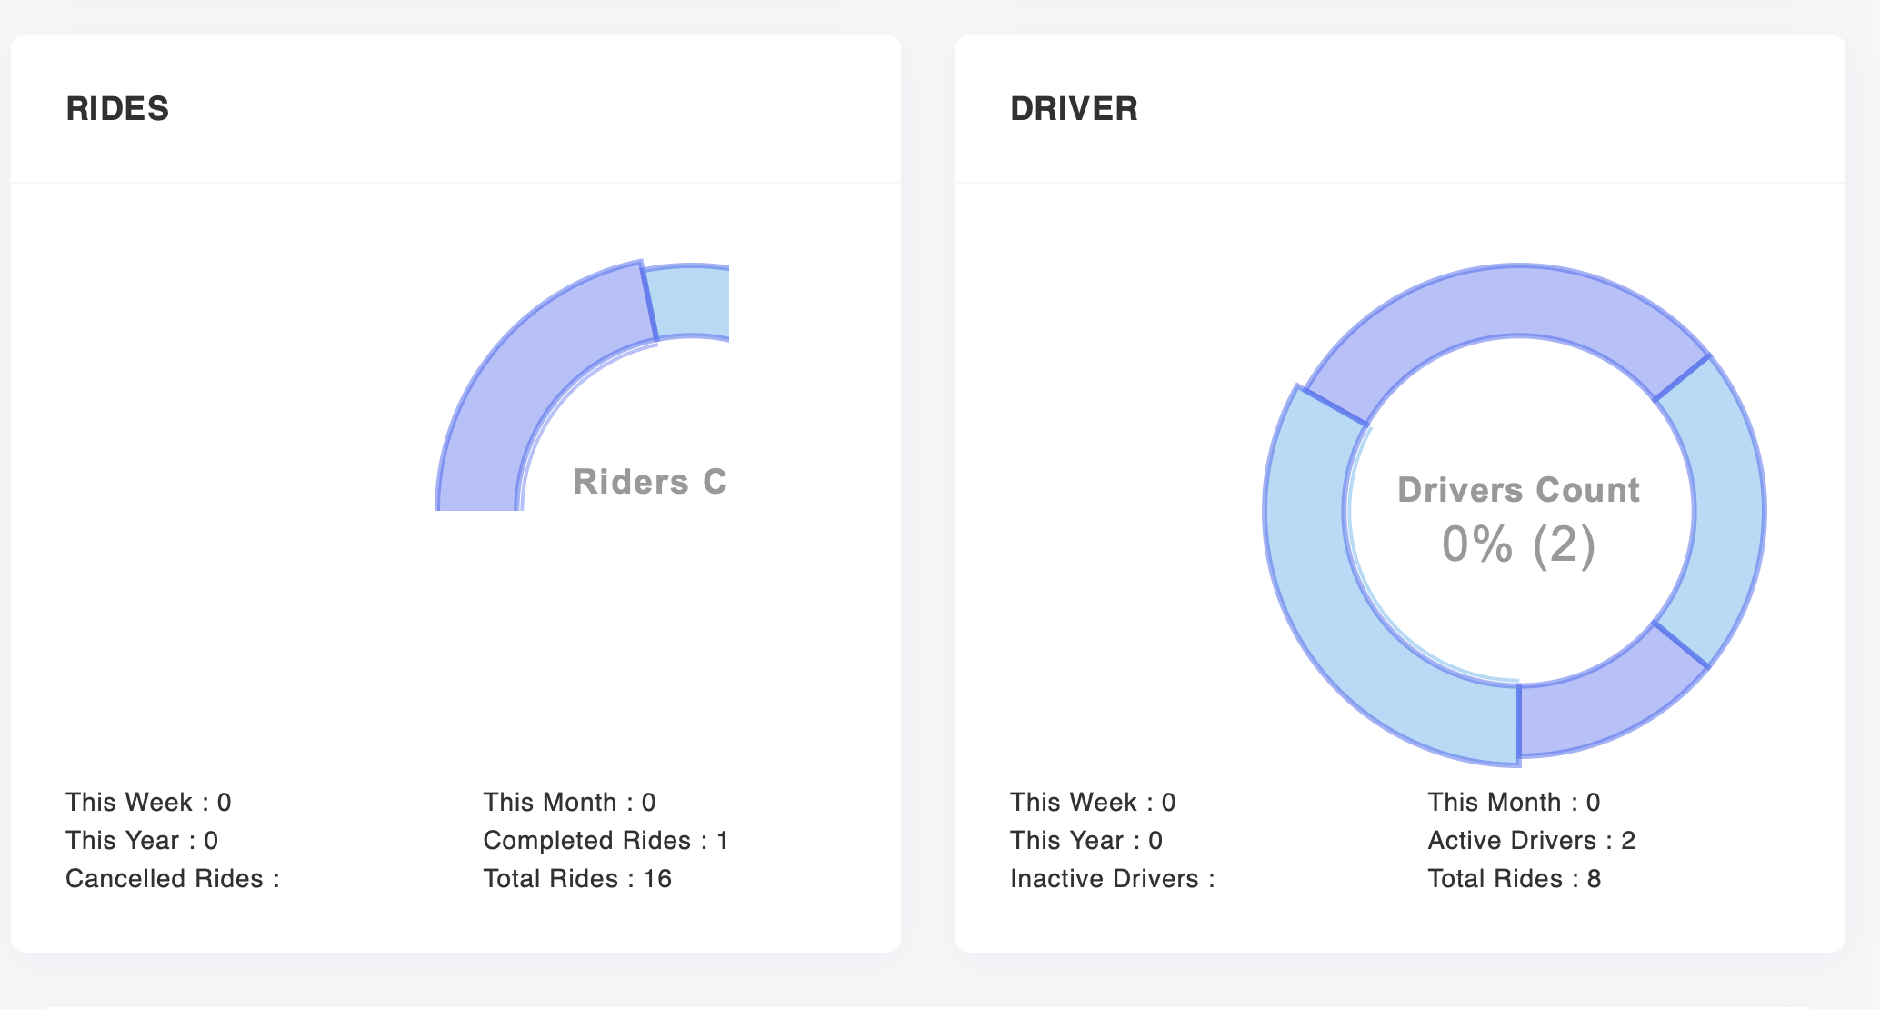Click This Week stat in Rides card
1880x1009 pixels.
pyautogui.click(x=148, y=803)
